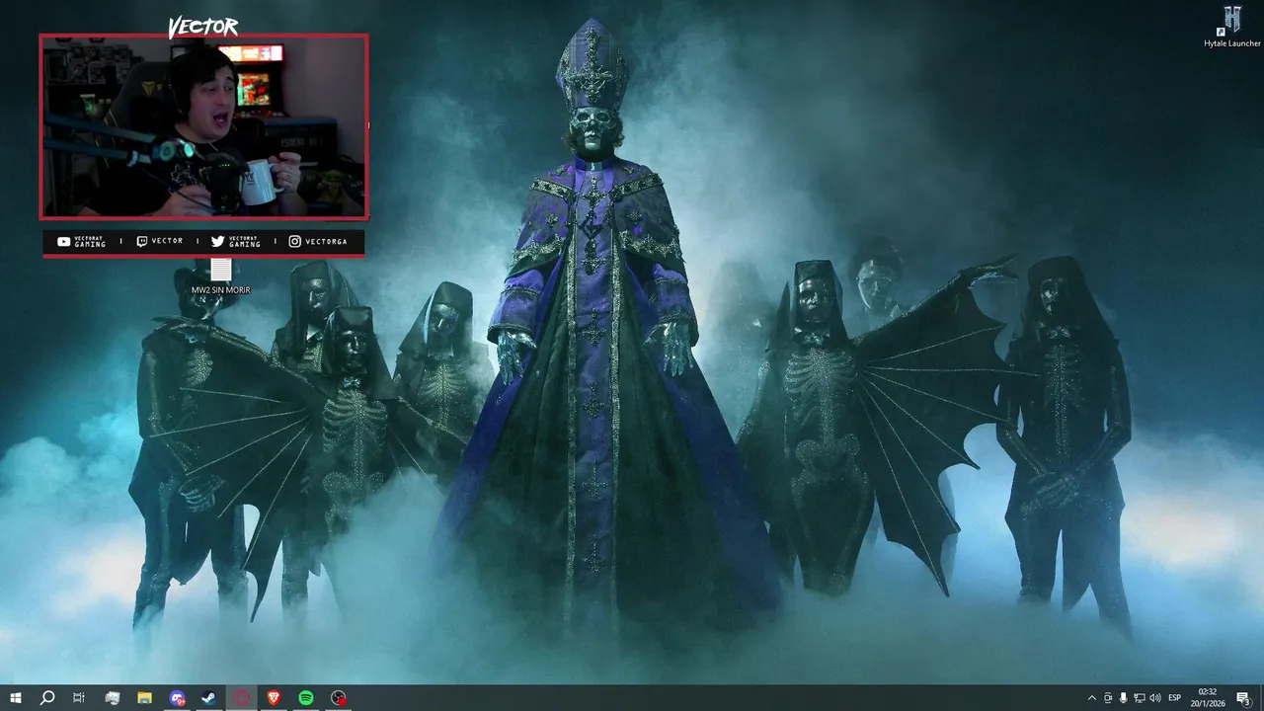The height and width of the screenshot is (711, 1264).
Task: Expand hidden system tray icons
Action: coord(1091,698)
